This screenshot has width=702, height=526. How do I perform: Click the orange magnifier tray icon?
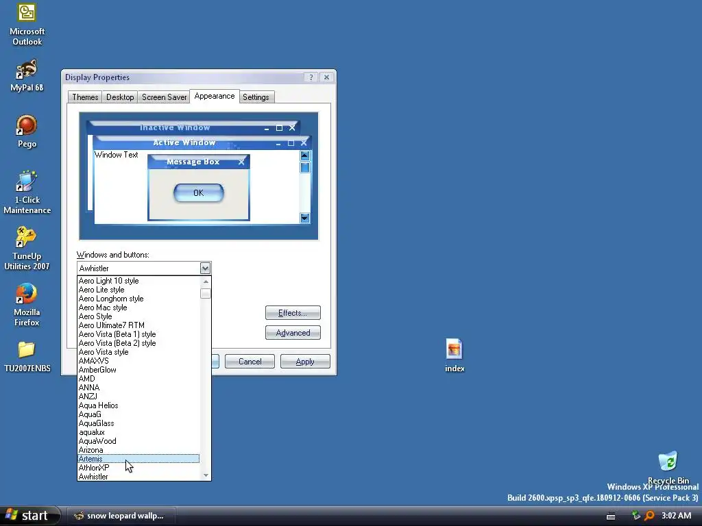point(649,516)
